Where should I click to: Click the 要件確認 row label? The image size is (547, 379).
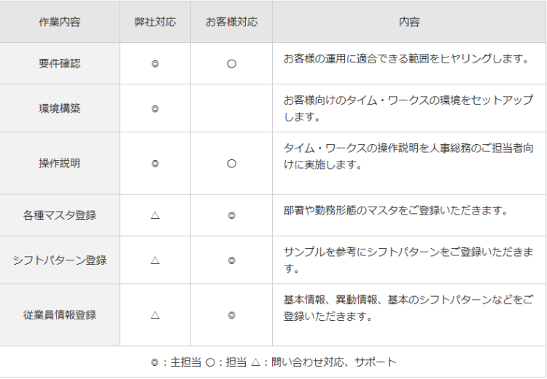point(60,64)
